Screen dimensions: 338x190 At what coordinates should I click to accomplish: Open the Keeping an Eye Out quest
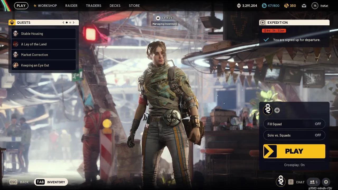tap(44, 65)
